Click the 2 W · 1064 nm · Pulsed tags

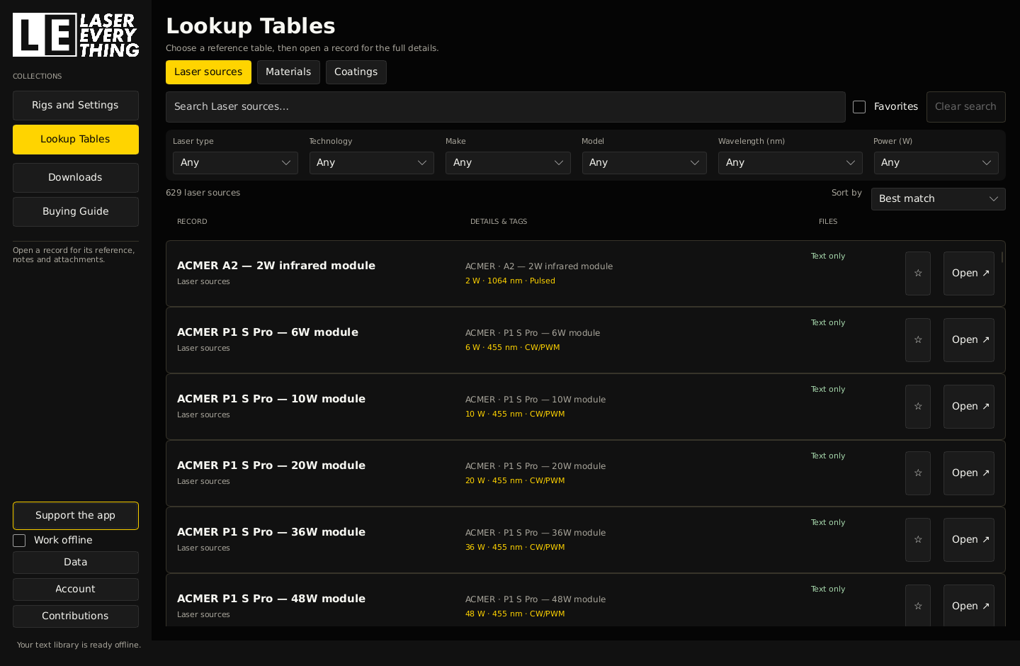pyautogui.click(x=510, y=281)
